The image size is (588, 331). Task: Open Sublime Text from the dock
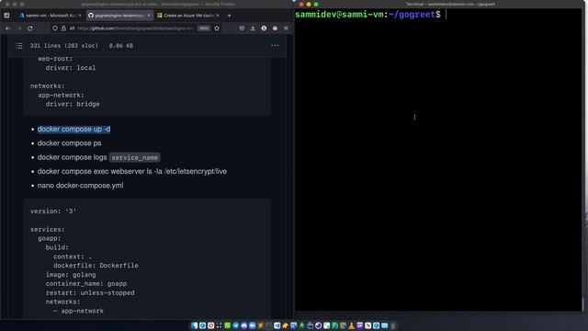coord(260,325)
